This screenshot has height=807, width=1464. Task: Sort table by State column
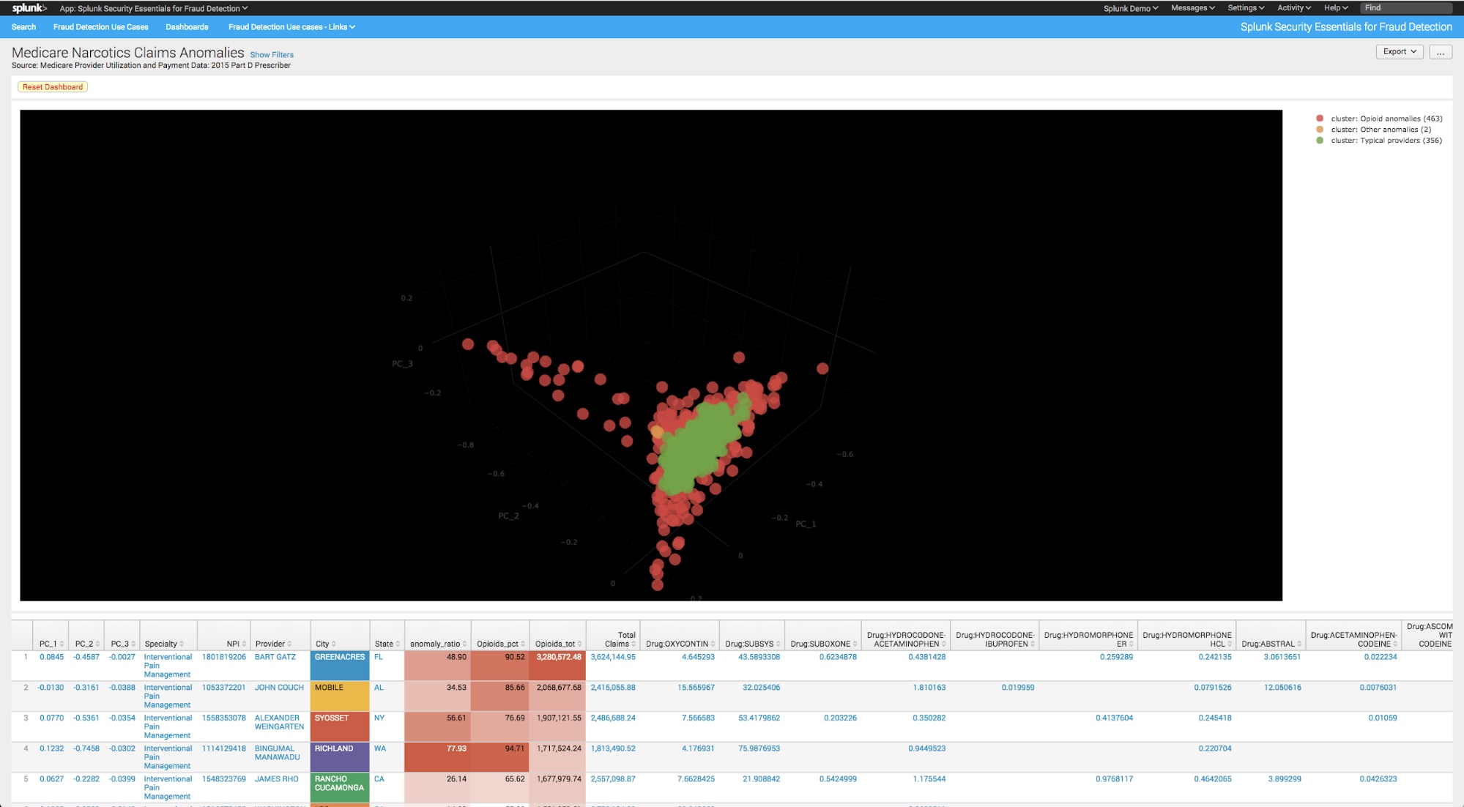(x=387, y=644)
